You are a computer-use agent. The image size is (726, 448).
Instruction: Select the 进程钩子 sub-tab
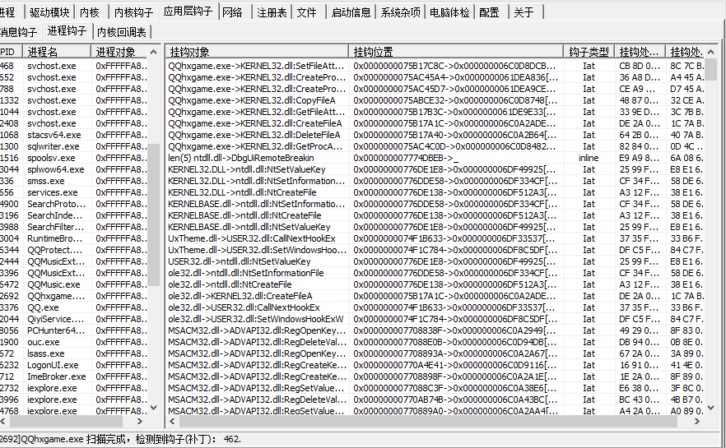(67, 30)
